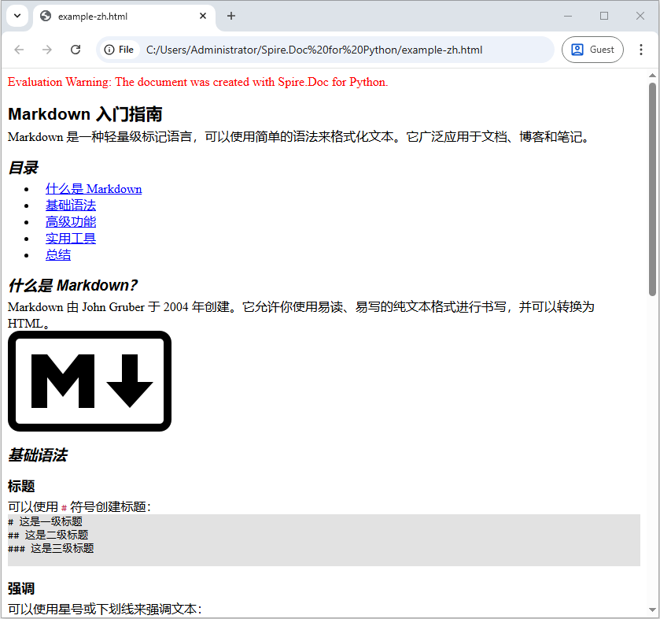The width and height of the screenshot is (660, 619).
Task: Close the example-zh.html tab
Action: [203, 16]
